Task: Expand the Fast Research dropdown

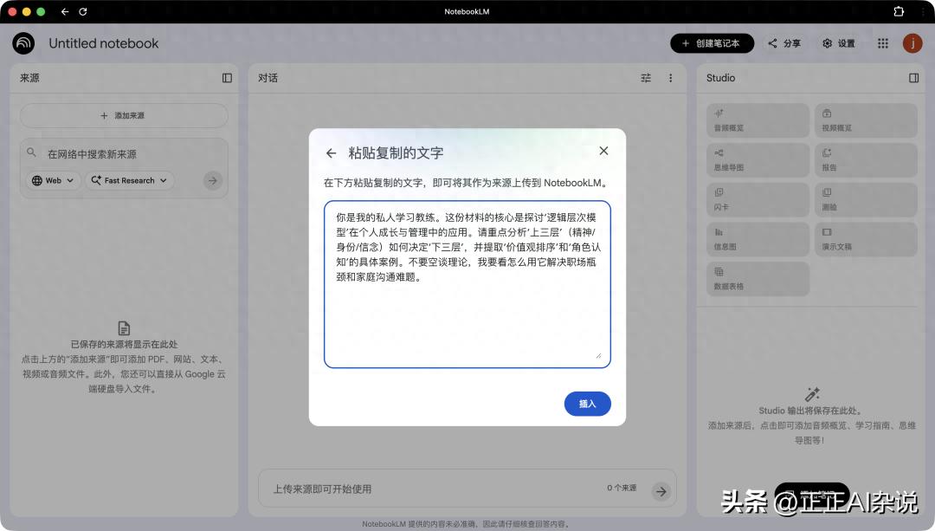Action: 130,180
